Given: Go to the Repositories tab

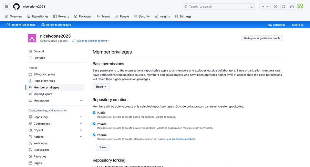Looking at the screenshot, I should pyautogui.click(x=38, y=17).
